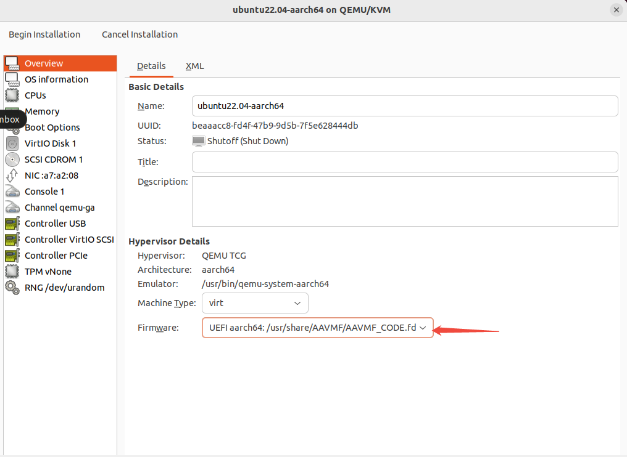Screen dimensions: 627x457
Task: Expand the Machine Type dropdown
Action: 255,303
